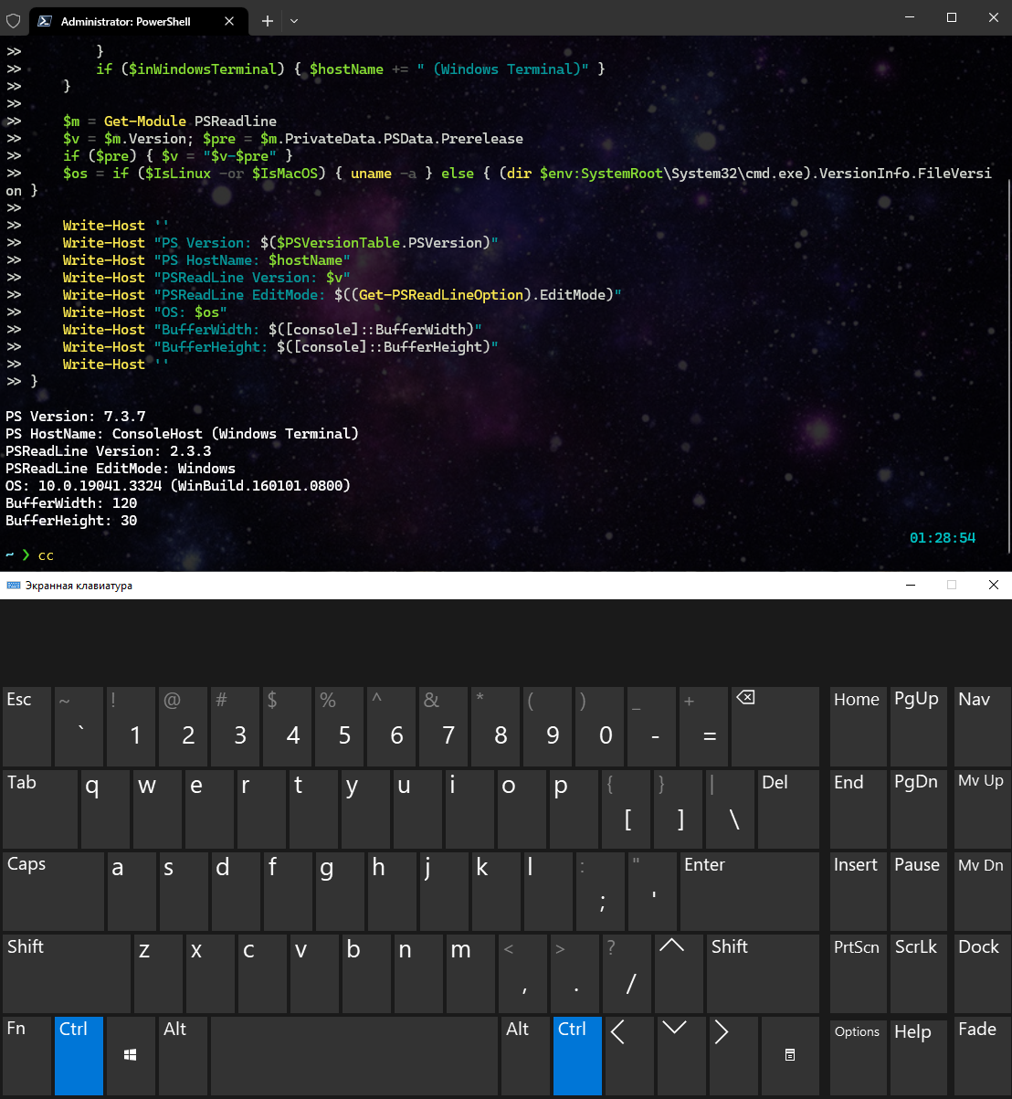The height and width of the screenshot is (1099, 1012).
Task: Click the admin shield icon in Terminal
Action: 14,21
